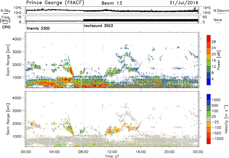This screenshot has height=158, width=229.
Task: Click the '1000' range tick of the velocity panel
Action: tap(17, 136)
